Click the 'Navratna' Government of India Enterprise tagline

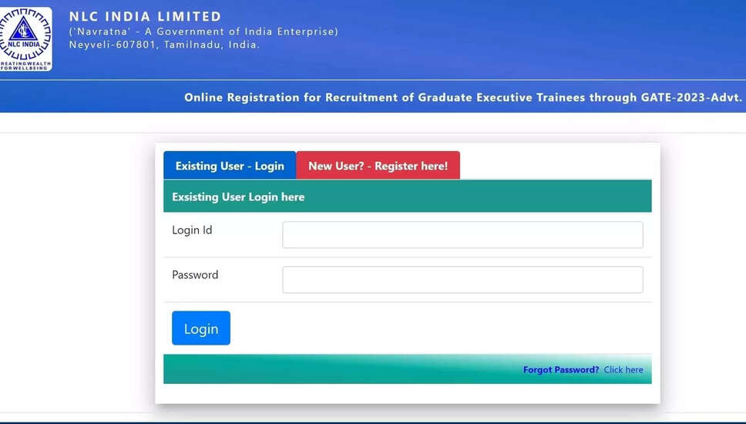coord(203,32)
